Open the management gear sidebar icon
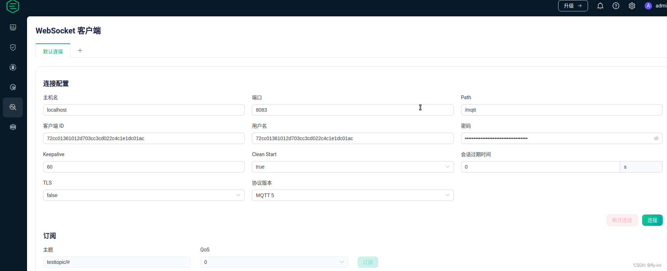Image resolution: width=667 pixels, height=271 pixels. pyautogui.click(x=13, y=87)
